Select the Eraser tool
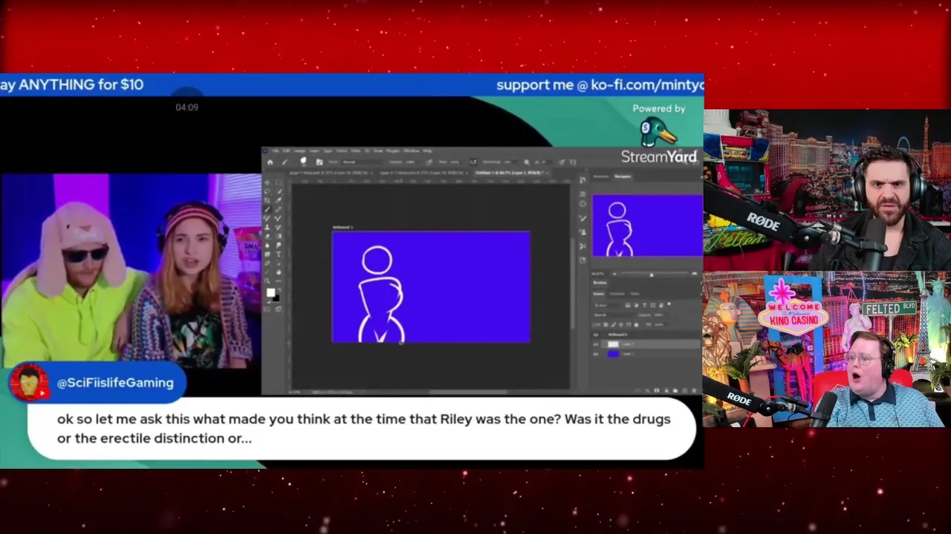Image resolution: width=951 pixels, height=534 pixels. [x=267, y=237]
